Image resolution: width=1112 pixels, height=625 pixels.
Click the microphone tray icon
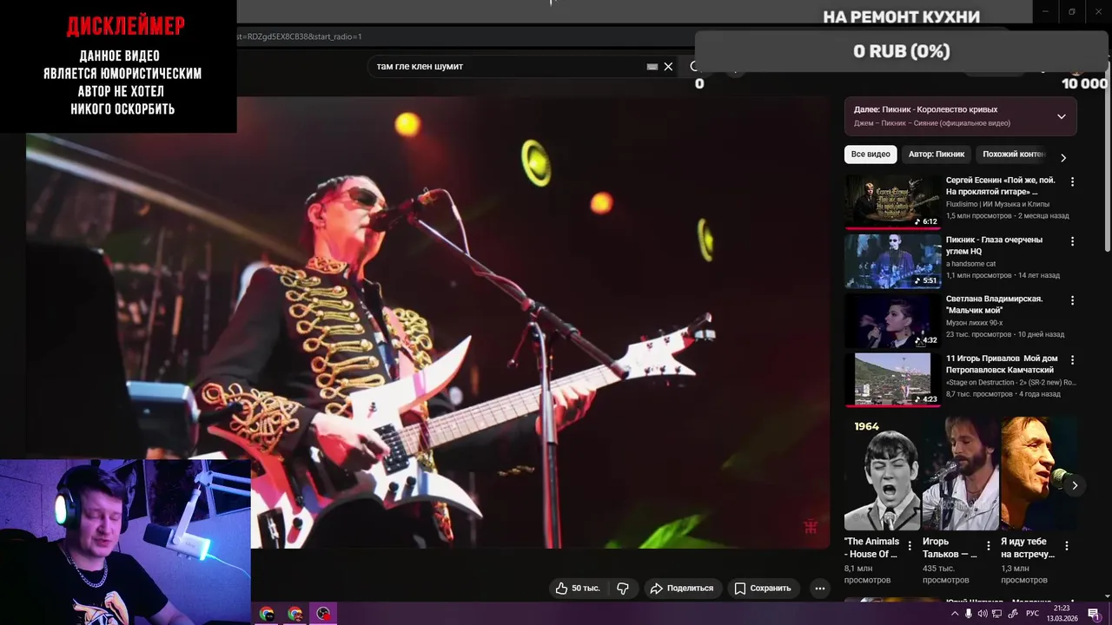(969, 614)
